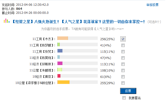Tick the 11经济【陈昊翔】 checkbox

pyautogui.click(x=123, y=58)
